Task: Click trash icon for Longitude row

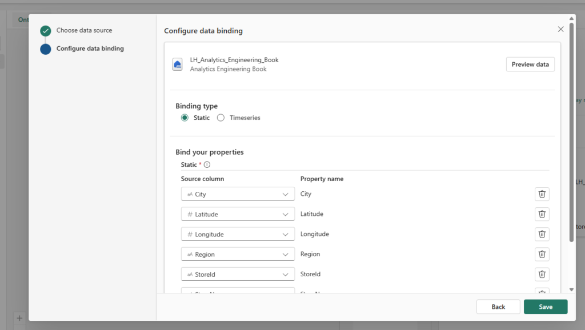Action: coord(542,234)
